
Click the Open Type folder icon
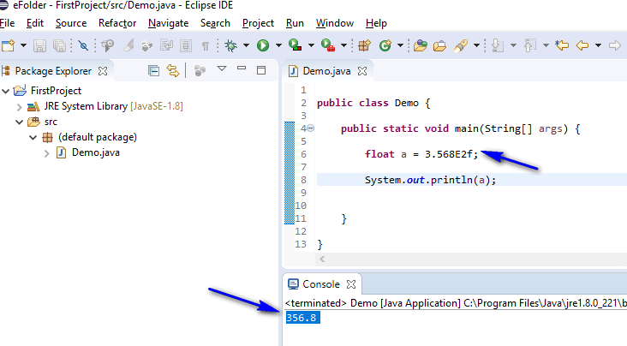[x=421, y=45]
